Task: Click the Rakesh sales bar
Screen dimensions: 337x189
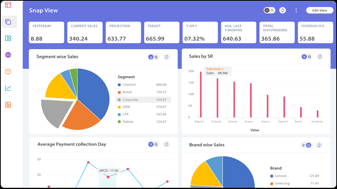Action: coord(201,94)
